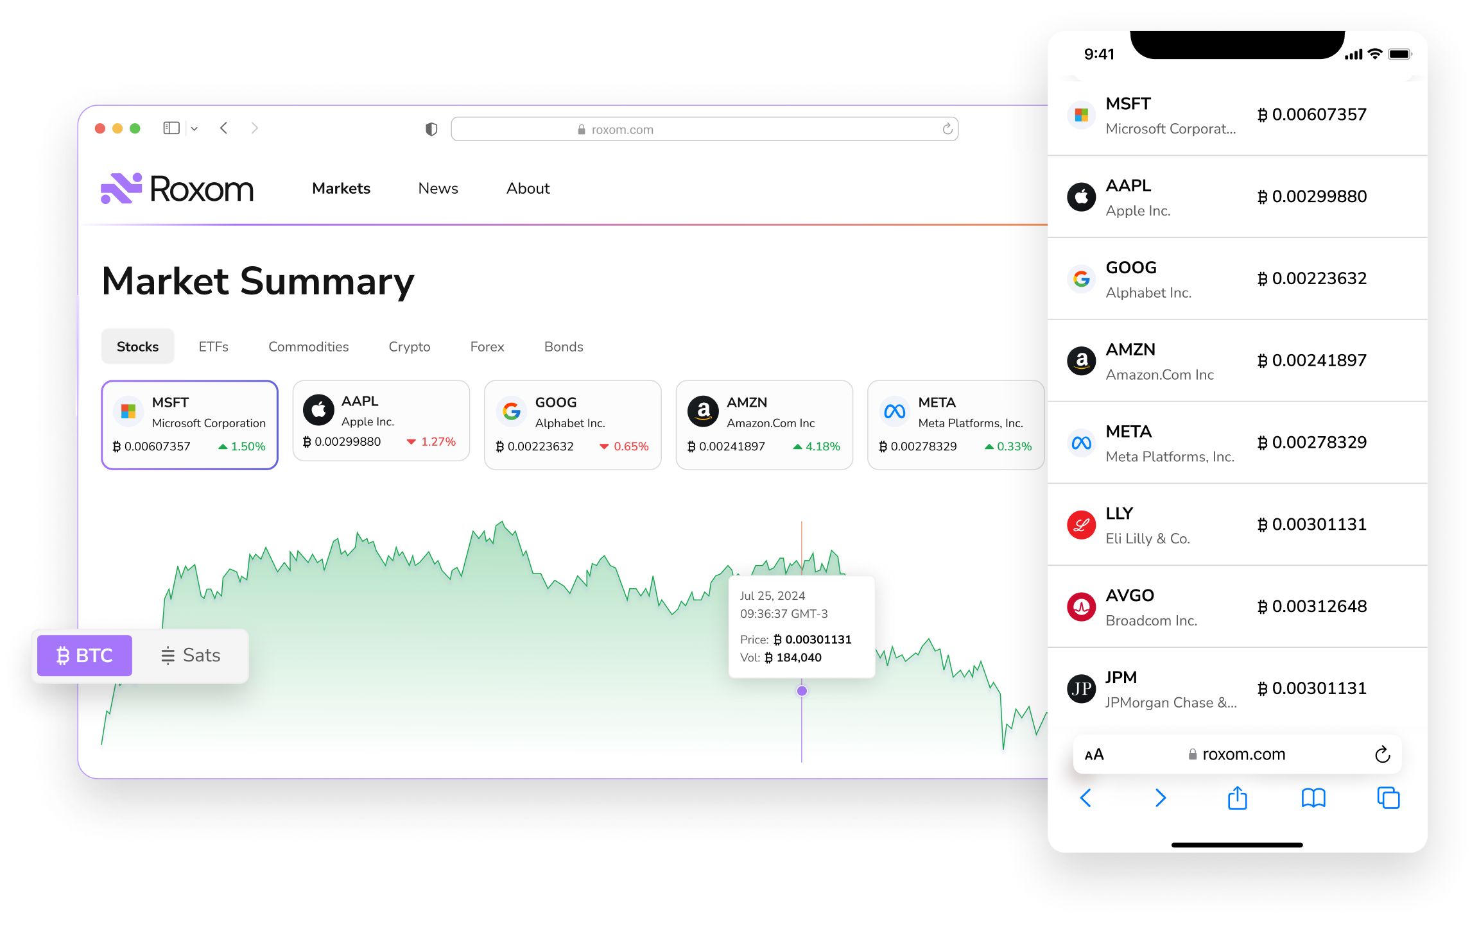The image size is (1479, 925).
Task: Click the Markets navigation menu item
Action: [x=340, y=189]
